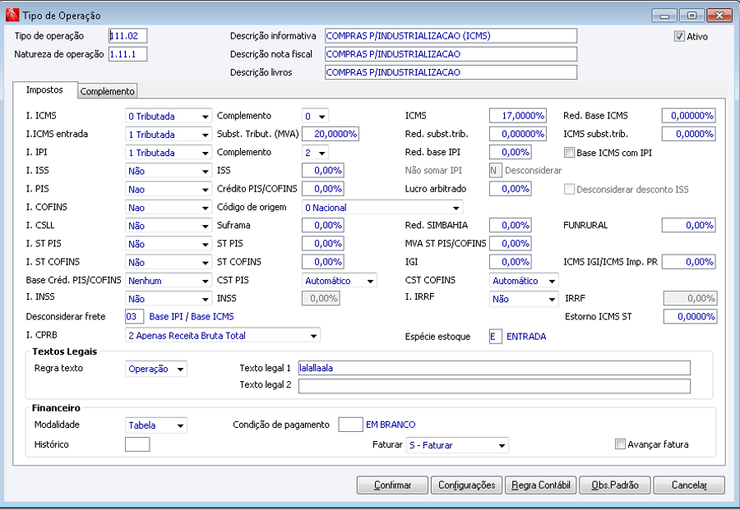This screenshot has width=740, height=510.
Task: Open the I. COFINS dropdown
Action: pos(168,208)
